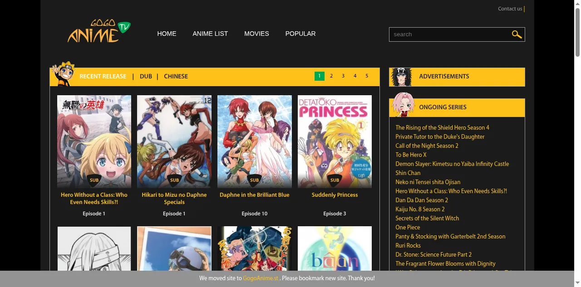581x287 pixels.
Task: Open Neko ni Tensei shita Ojisan
Action: coord(428,182)
